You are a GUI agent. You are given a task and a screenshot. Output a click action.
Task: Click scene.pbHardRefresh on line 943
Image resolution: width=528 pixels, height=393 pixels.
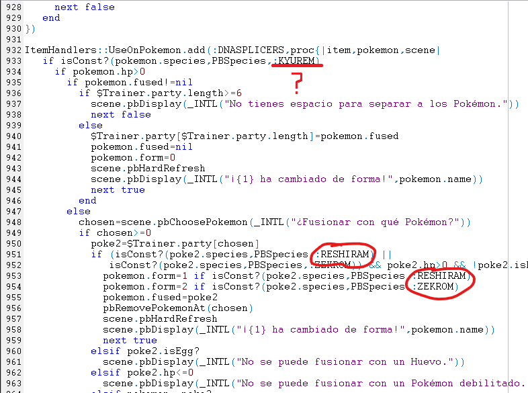tap(148, 169)
